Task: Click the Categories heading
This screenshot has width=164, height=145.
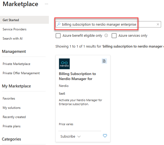Action: coord(11,139)
